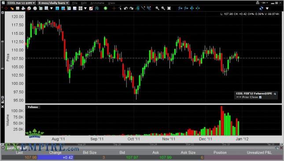Click the pencil edit chart icon
The height and width of the screenshot is (161, 284).
coord(91,8)
